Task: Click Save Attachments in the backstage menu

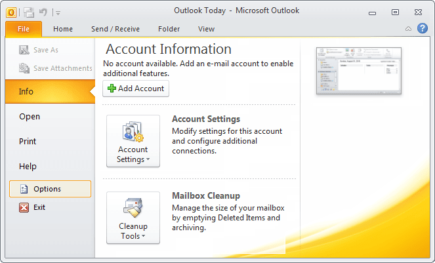Action: click(56, 68)
